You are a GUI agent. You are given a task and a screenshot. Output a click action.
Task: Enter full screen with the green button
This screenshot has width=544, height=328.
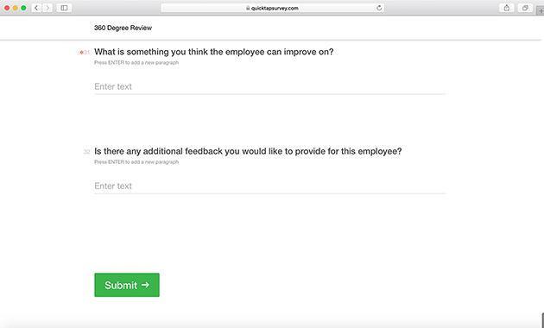(x=23, y=8)
